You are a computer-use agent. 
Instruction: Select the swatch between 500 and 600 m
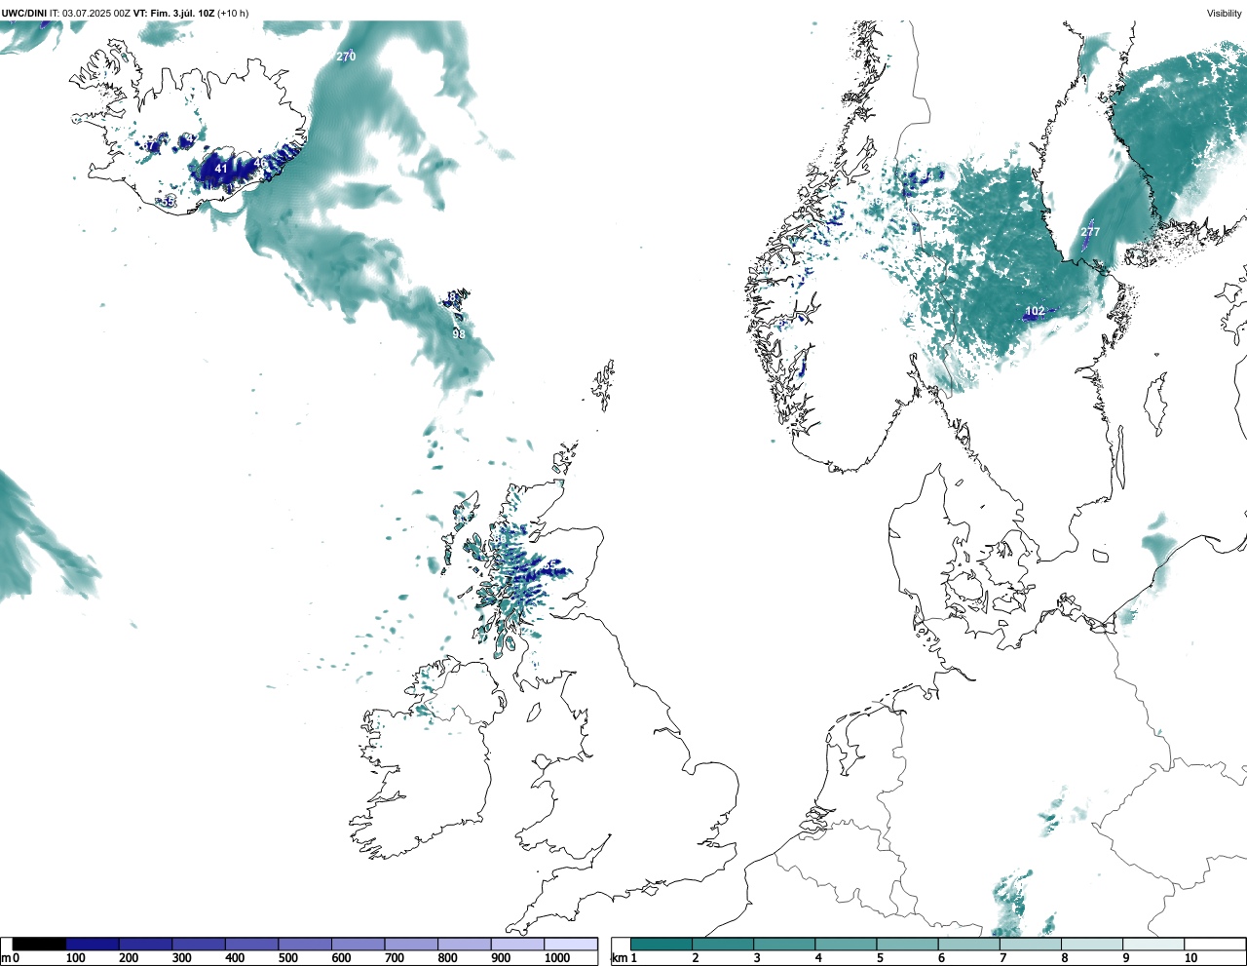click(x=305, y=945)
